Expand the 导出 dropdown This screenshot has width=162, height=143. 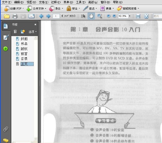(x=62, y=8)
